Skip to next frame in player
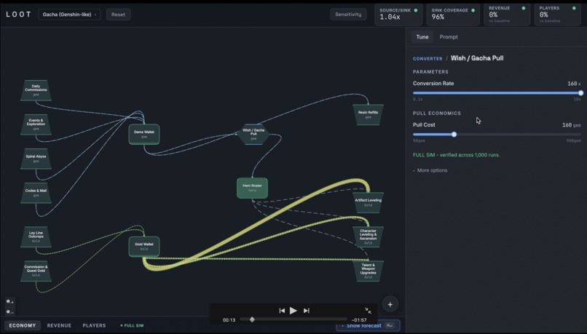This screenshot has width=587, height=334. (x=306, y=311)
